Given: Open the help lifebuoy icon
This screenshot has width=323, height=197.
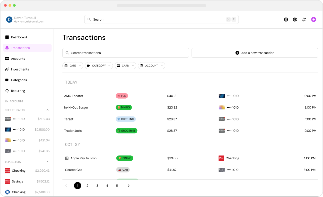Looking at the screenshot, I should pos(286,20).
